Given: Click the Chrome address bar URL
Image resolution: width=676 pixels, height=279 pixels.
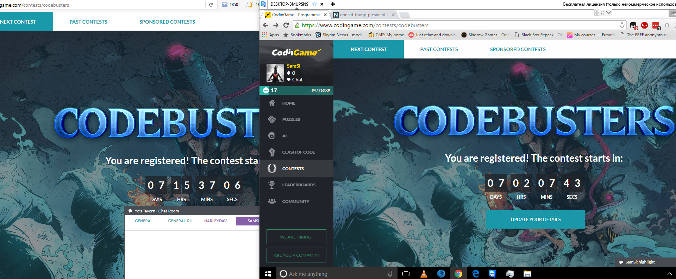Looking at the screenshot, I should 365,25.
